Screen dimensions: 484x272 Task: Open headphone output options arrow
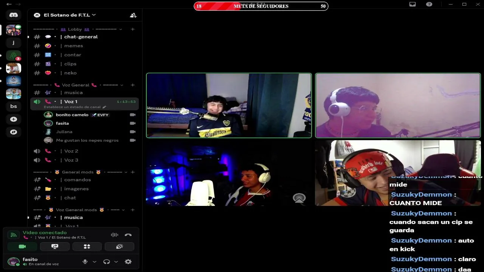(x=116, y=261)
